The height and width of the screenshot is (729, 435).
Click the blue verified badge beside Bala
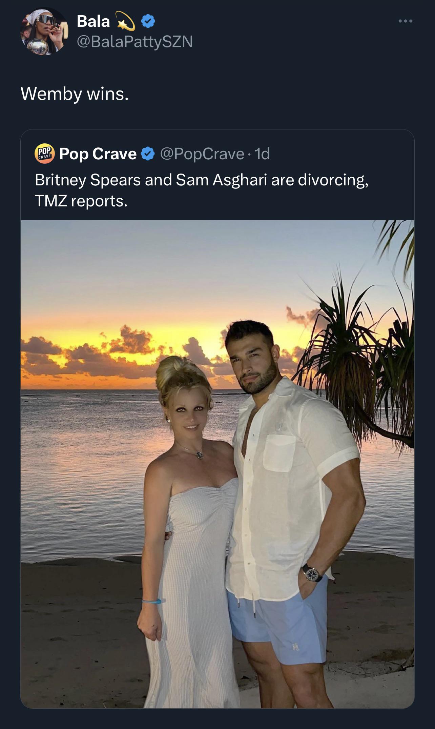coord(148,22)
